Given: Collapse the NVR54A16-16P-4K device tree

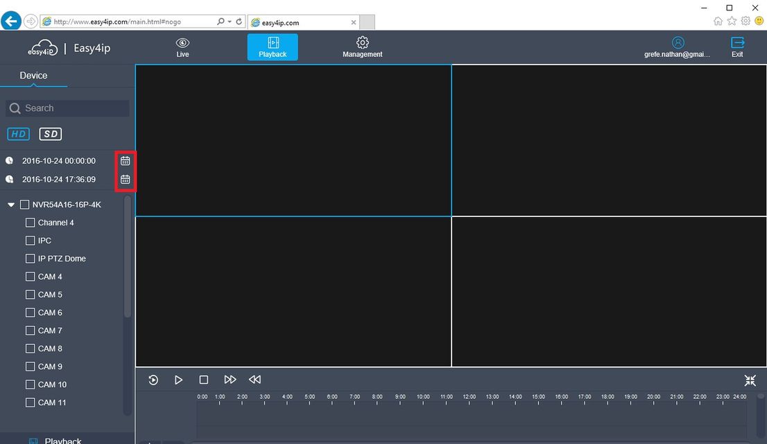Looking at the screenshot, I should [11, 205].
